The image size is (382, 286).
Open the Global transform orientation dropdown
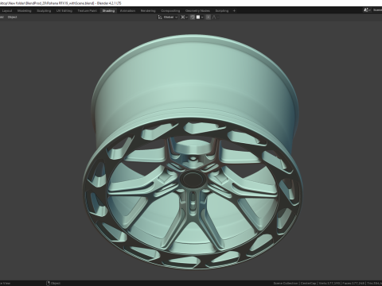point(168,17)
